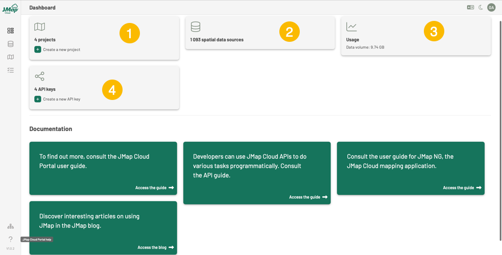Click the plus icon for new API key
The image size is (502, 255).
click(38, 99)
